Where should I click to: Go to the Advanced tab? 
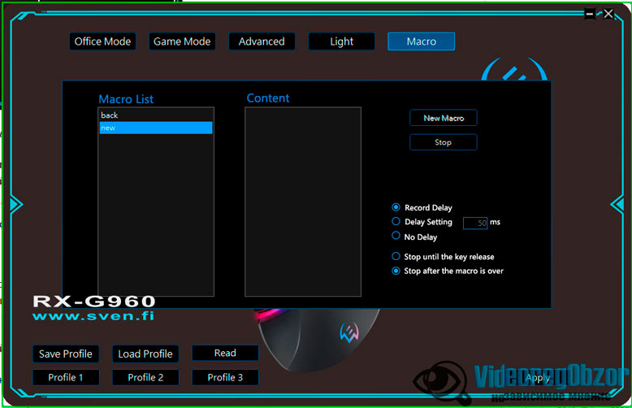tap(262, 41)
